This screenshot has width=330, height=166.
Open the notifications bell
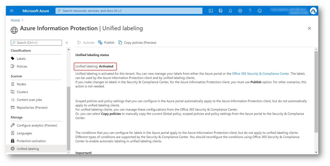pyautogui.click(x=230, y=11)
